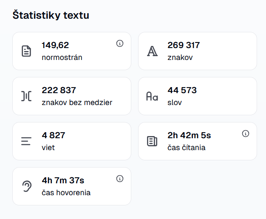This screenshot has width=266, height=219.
Task: Click the icon for znakov bez medzier
Action: (x=26, y=96)
